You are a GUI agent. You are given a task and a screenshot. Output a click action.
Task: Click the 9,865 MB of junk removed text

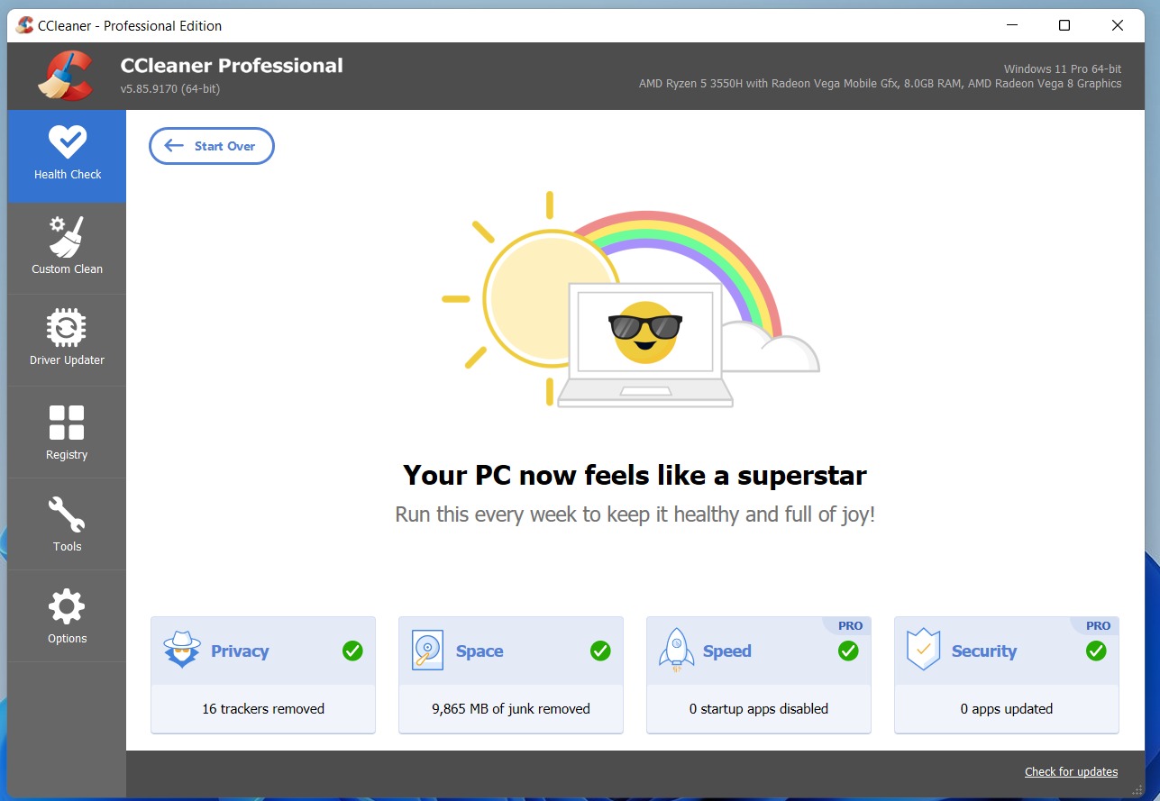pyautogui.click(x=510, y=709)
